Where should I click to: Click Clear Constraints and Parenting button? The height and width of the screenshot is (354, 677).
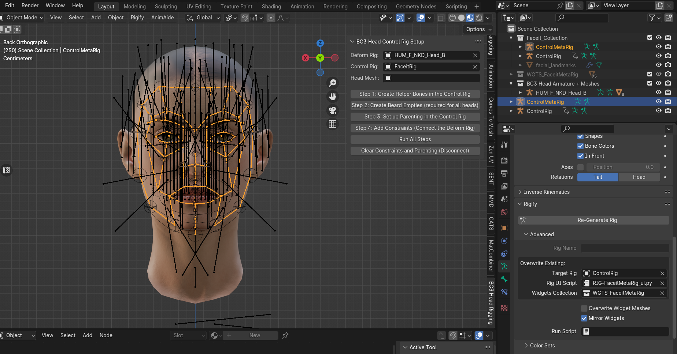coord(415,151)
